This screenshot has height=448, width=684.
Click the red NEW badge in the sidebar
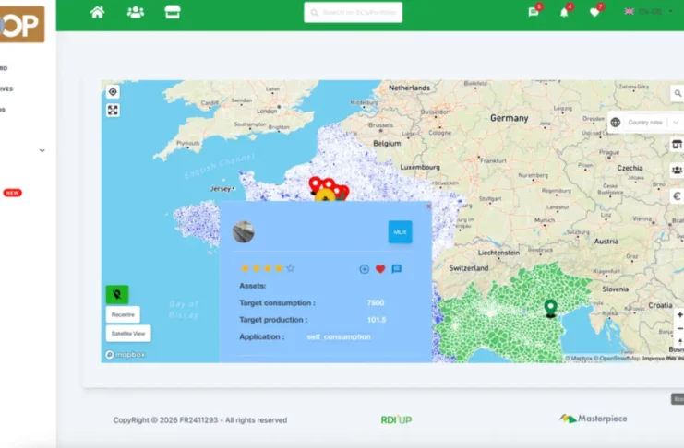12,193
